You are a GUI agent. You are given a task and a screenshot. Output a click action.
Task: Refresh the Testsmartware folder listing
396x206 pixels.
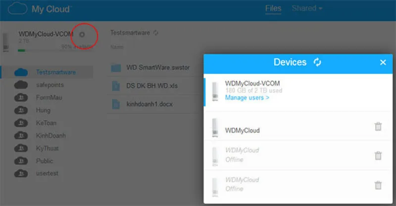click(156, 33)
